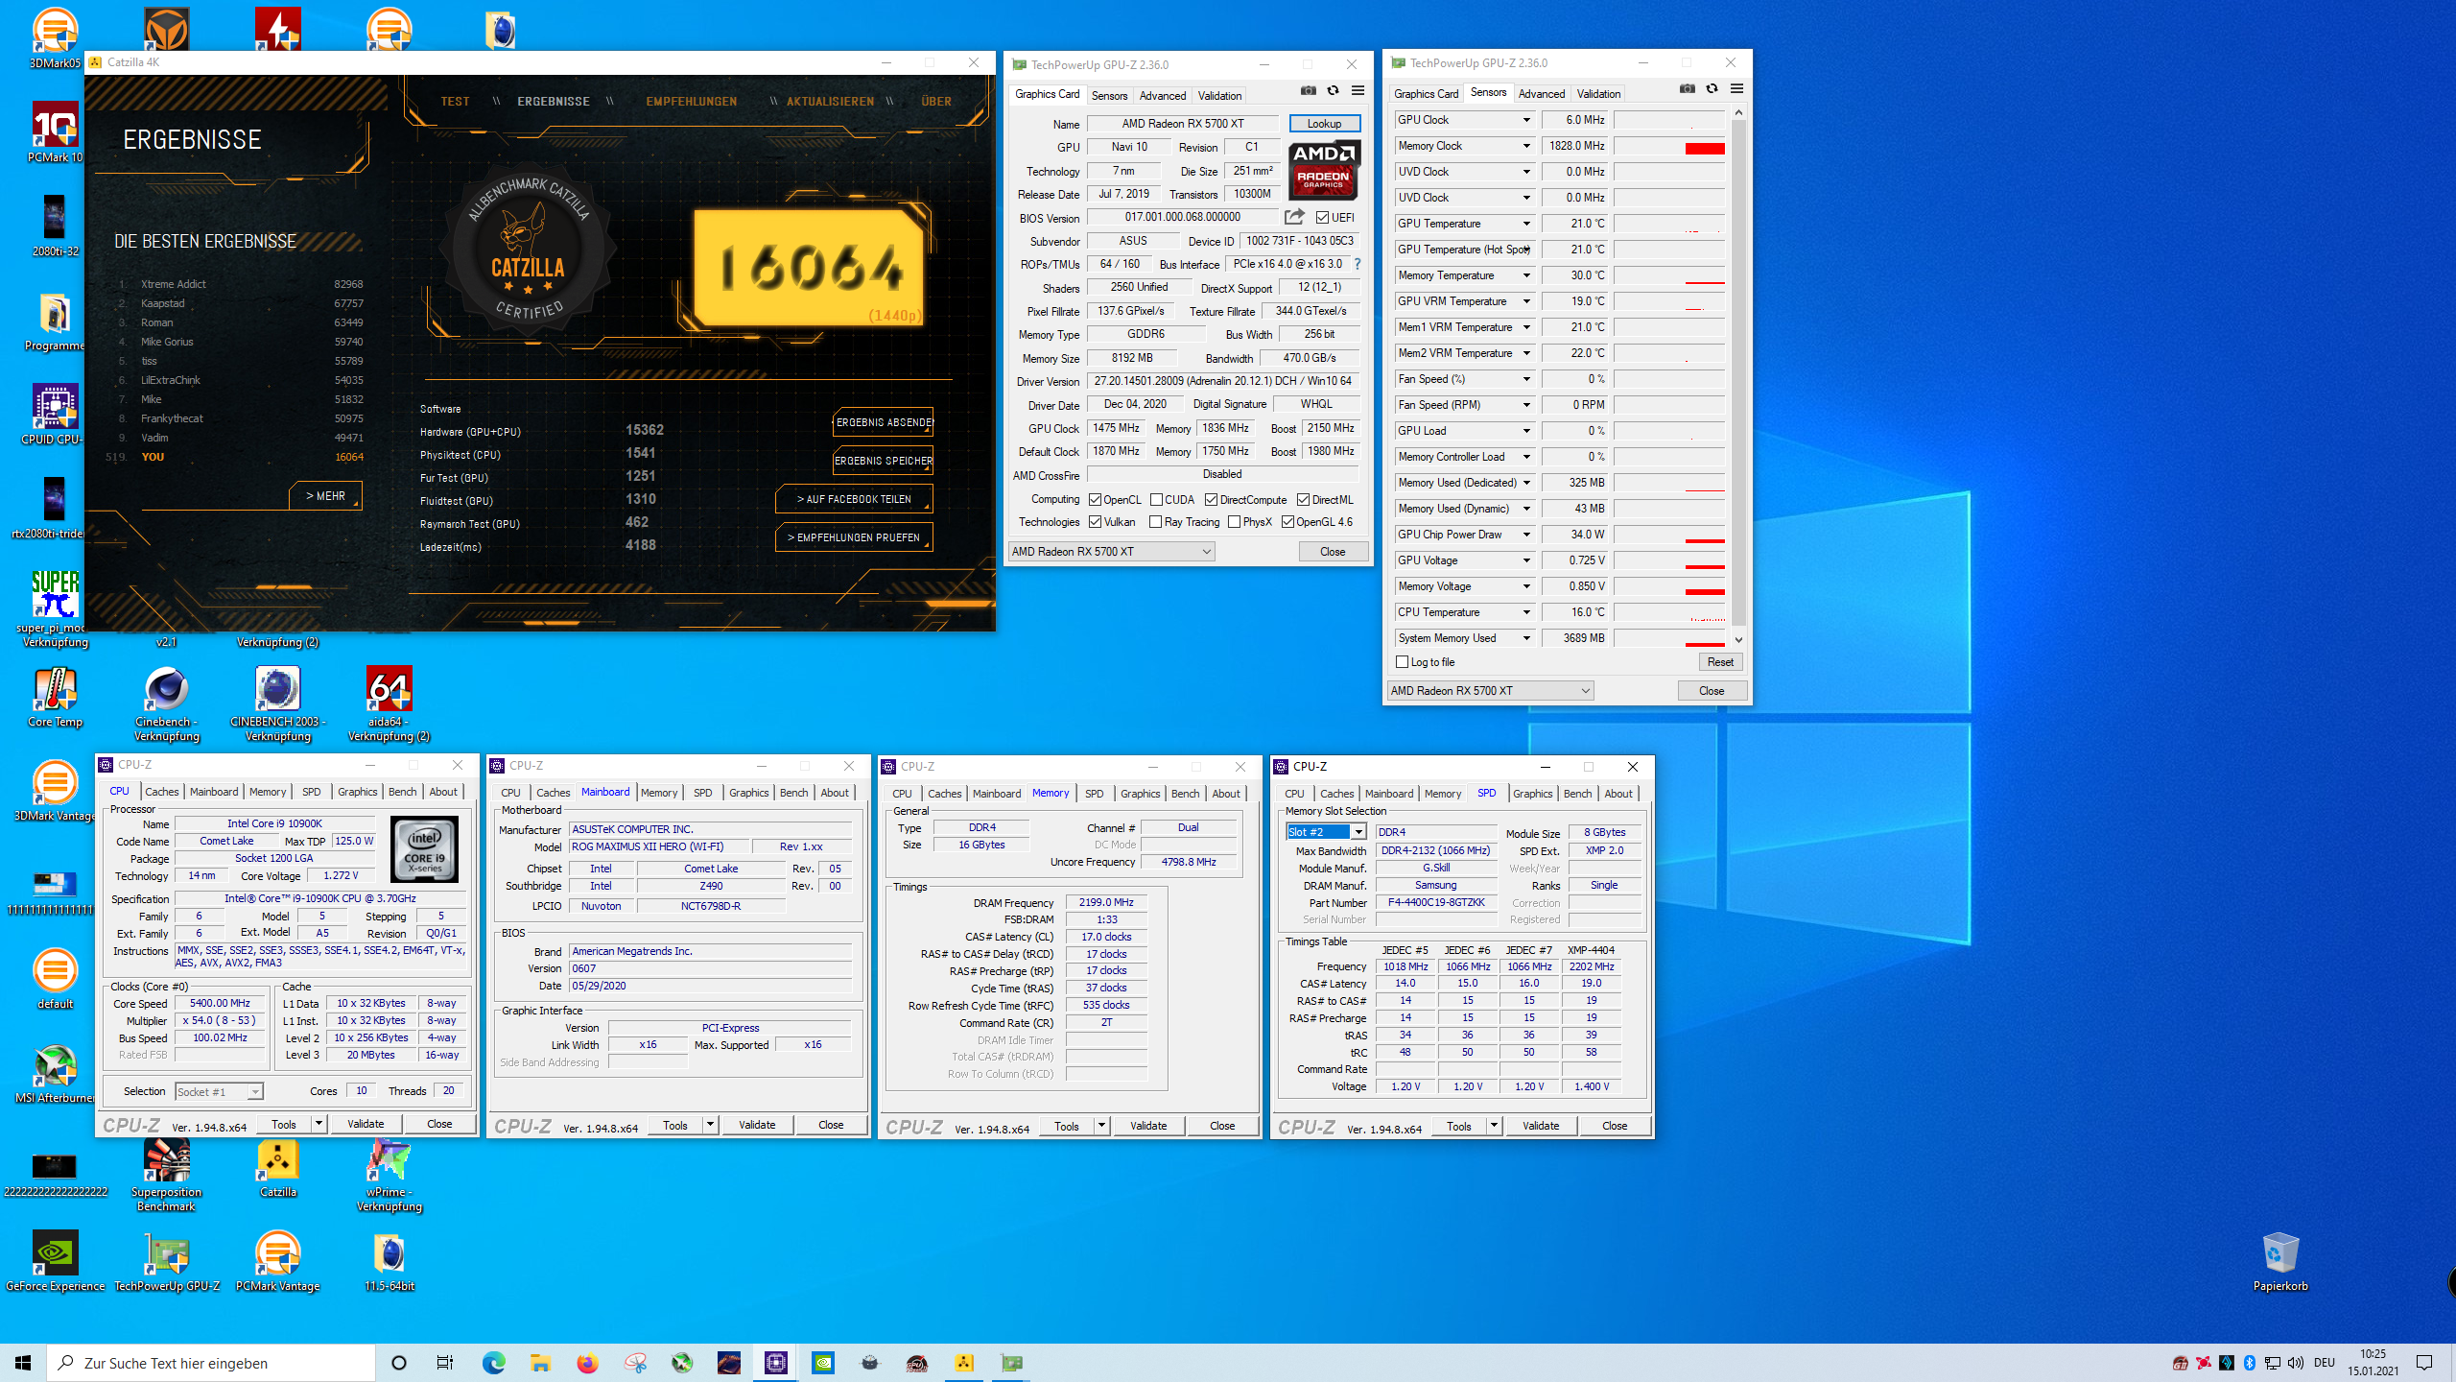Toggle the OpenCL checkbox in GPU-Z

tap(1095, 500)
